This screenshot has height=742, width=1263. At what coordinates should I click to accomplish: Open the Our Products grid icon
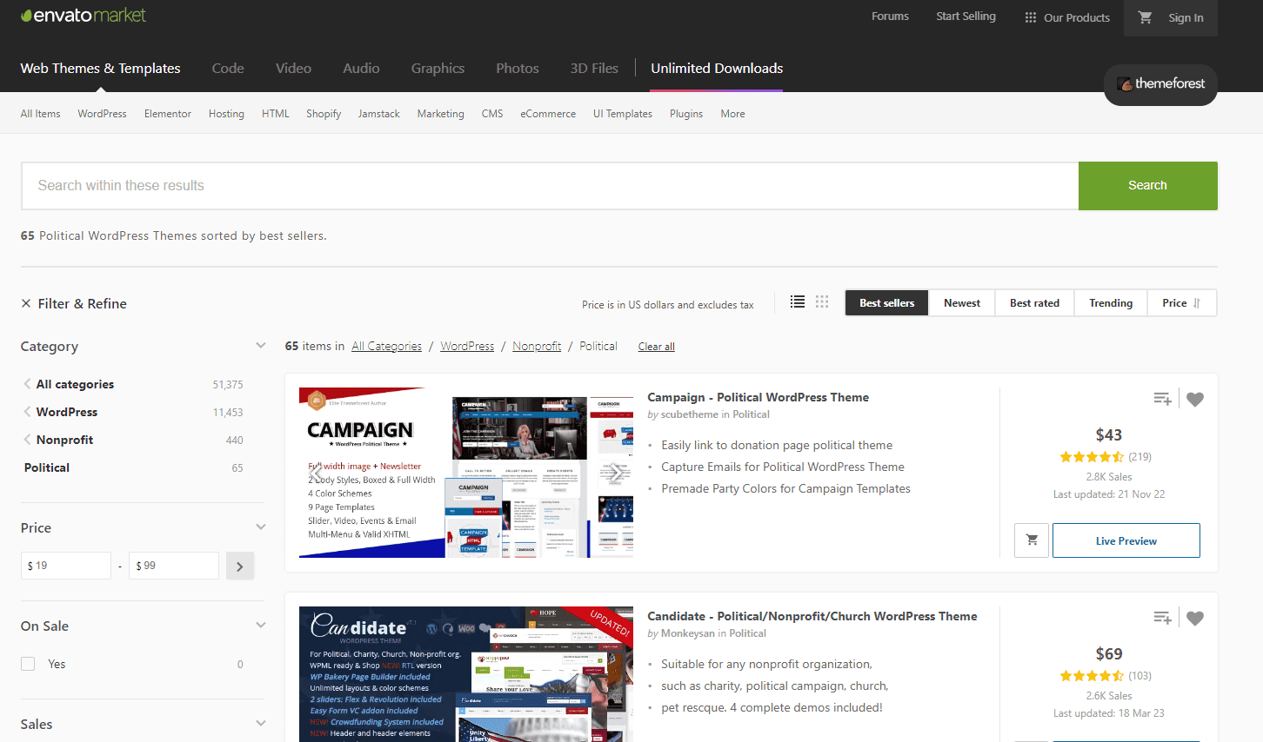tap(1031, 17)
